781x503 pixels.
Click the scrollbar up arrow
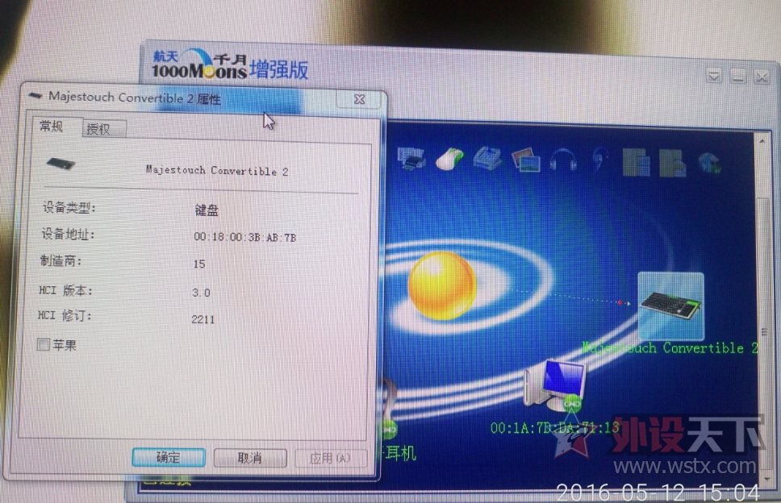coord(760,140)
